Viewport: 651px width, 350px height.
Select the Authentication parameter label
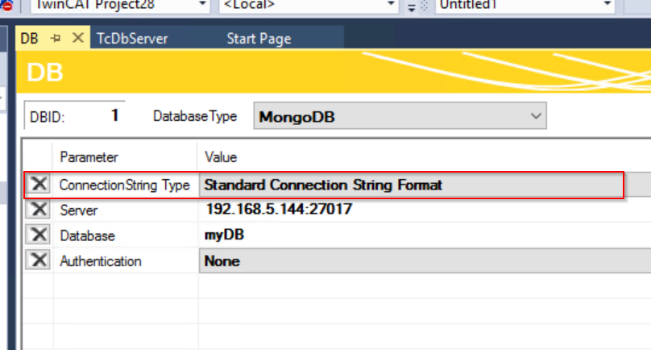[101, 261]
